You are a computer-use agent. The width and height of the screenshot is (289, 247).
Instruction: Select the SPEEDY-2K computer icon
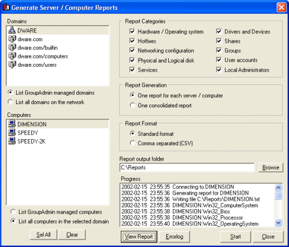pyautogui.click(x=12, y=141)
